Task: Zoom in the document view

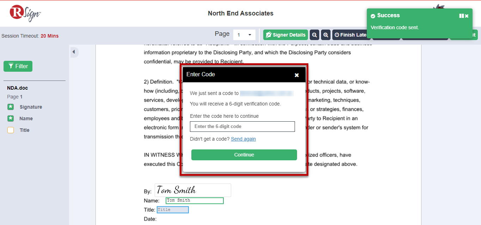Action: pos(326,35)
